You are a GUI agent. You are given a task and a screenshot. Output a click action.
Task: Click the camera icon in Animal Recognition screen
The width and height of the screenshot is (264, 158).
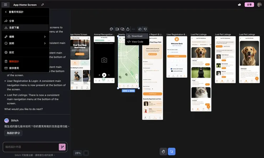click(x=104, y=60)
